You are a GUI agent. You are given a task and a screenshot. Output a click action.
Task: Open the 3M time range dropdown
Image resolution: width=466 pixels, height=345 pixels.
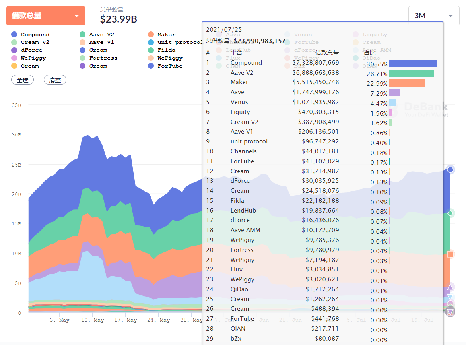(x=434, y=16)
